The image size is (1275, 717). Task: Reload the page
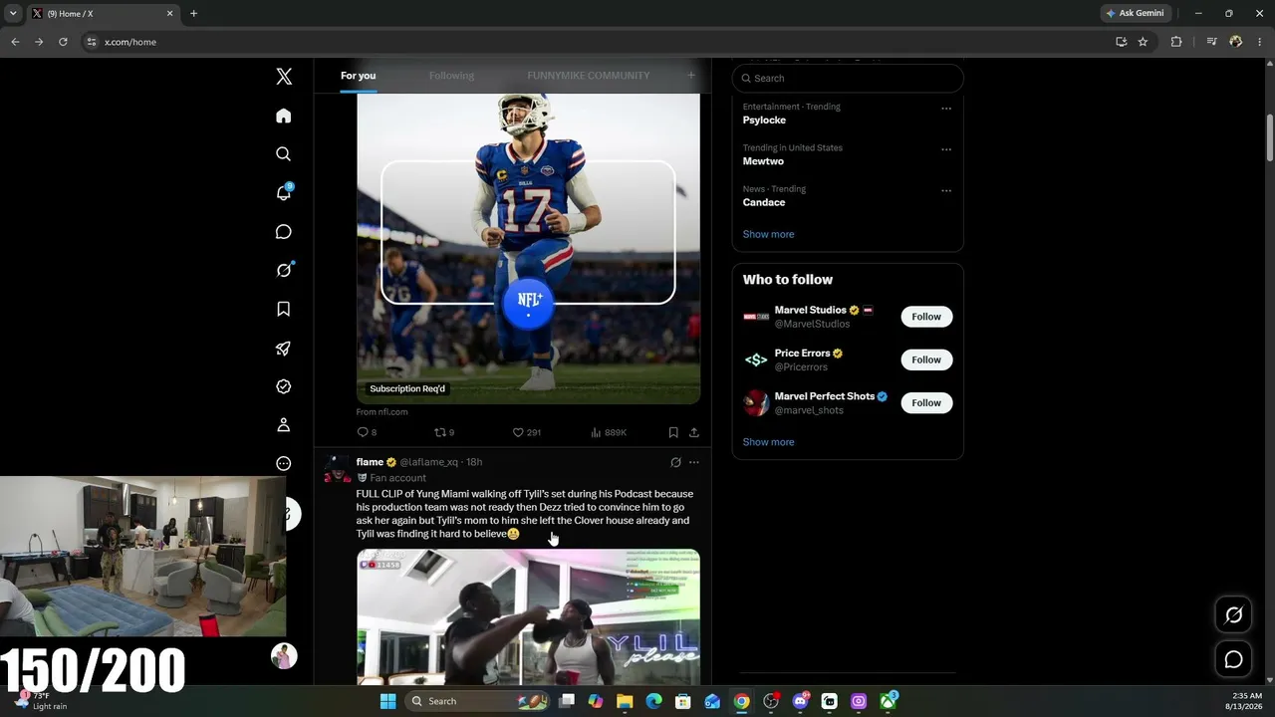[x=63, y=42]
